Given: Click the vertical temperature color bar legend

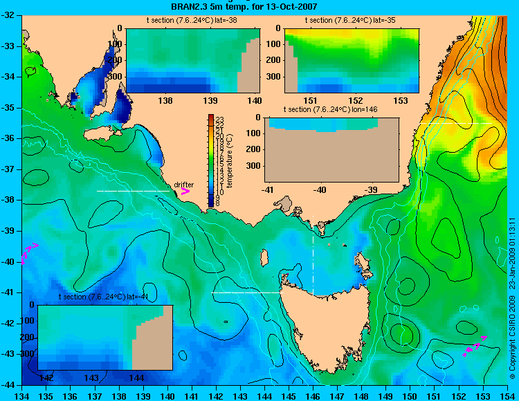Looking at the screenshot, I should [211, 161].
